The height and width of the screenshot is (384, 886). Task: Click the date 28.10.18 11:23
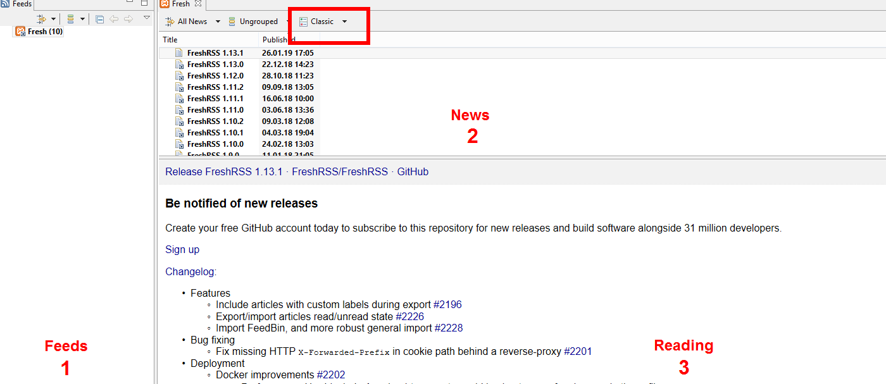(288, 76)
